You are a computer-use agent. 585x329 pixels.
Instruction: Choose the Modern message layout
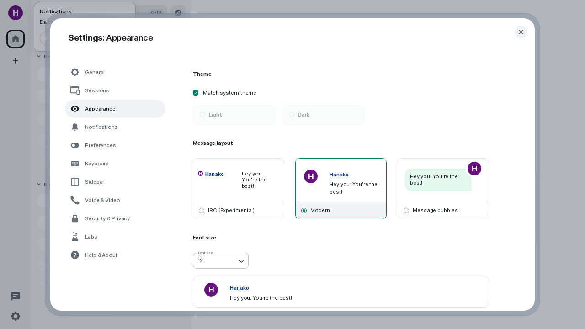tap(304, 211)
